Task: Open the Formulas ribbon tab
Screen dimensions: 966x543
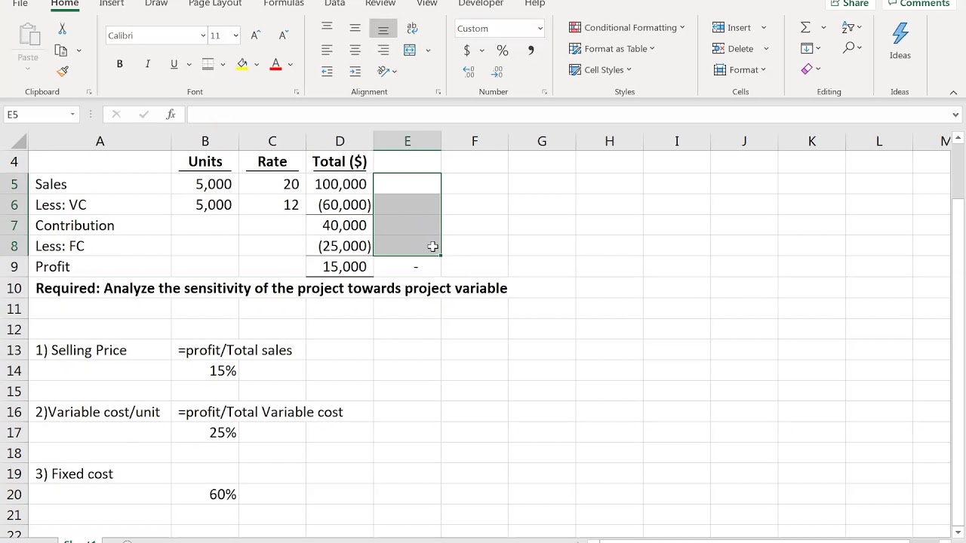Action: coord(284,4)
